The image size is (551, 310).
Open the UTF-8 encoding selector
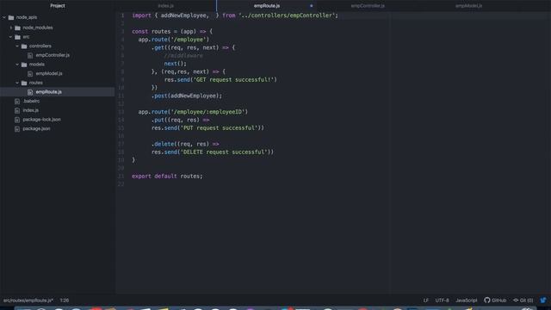[442, 301]
